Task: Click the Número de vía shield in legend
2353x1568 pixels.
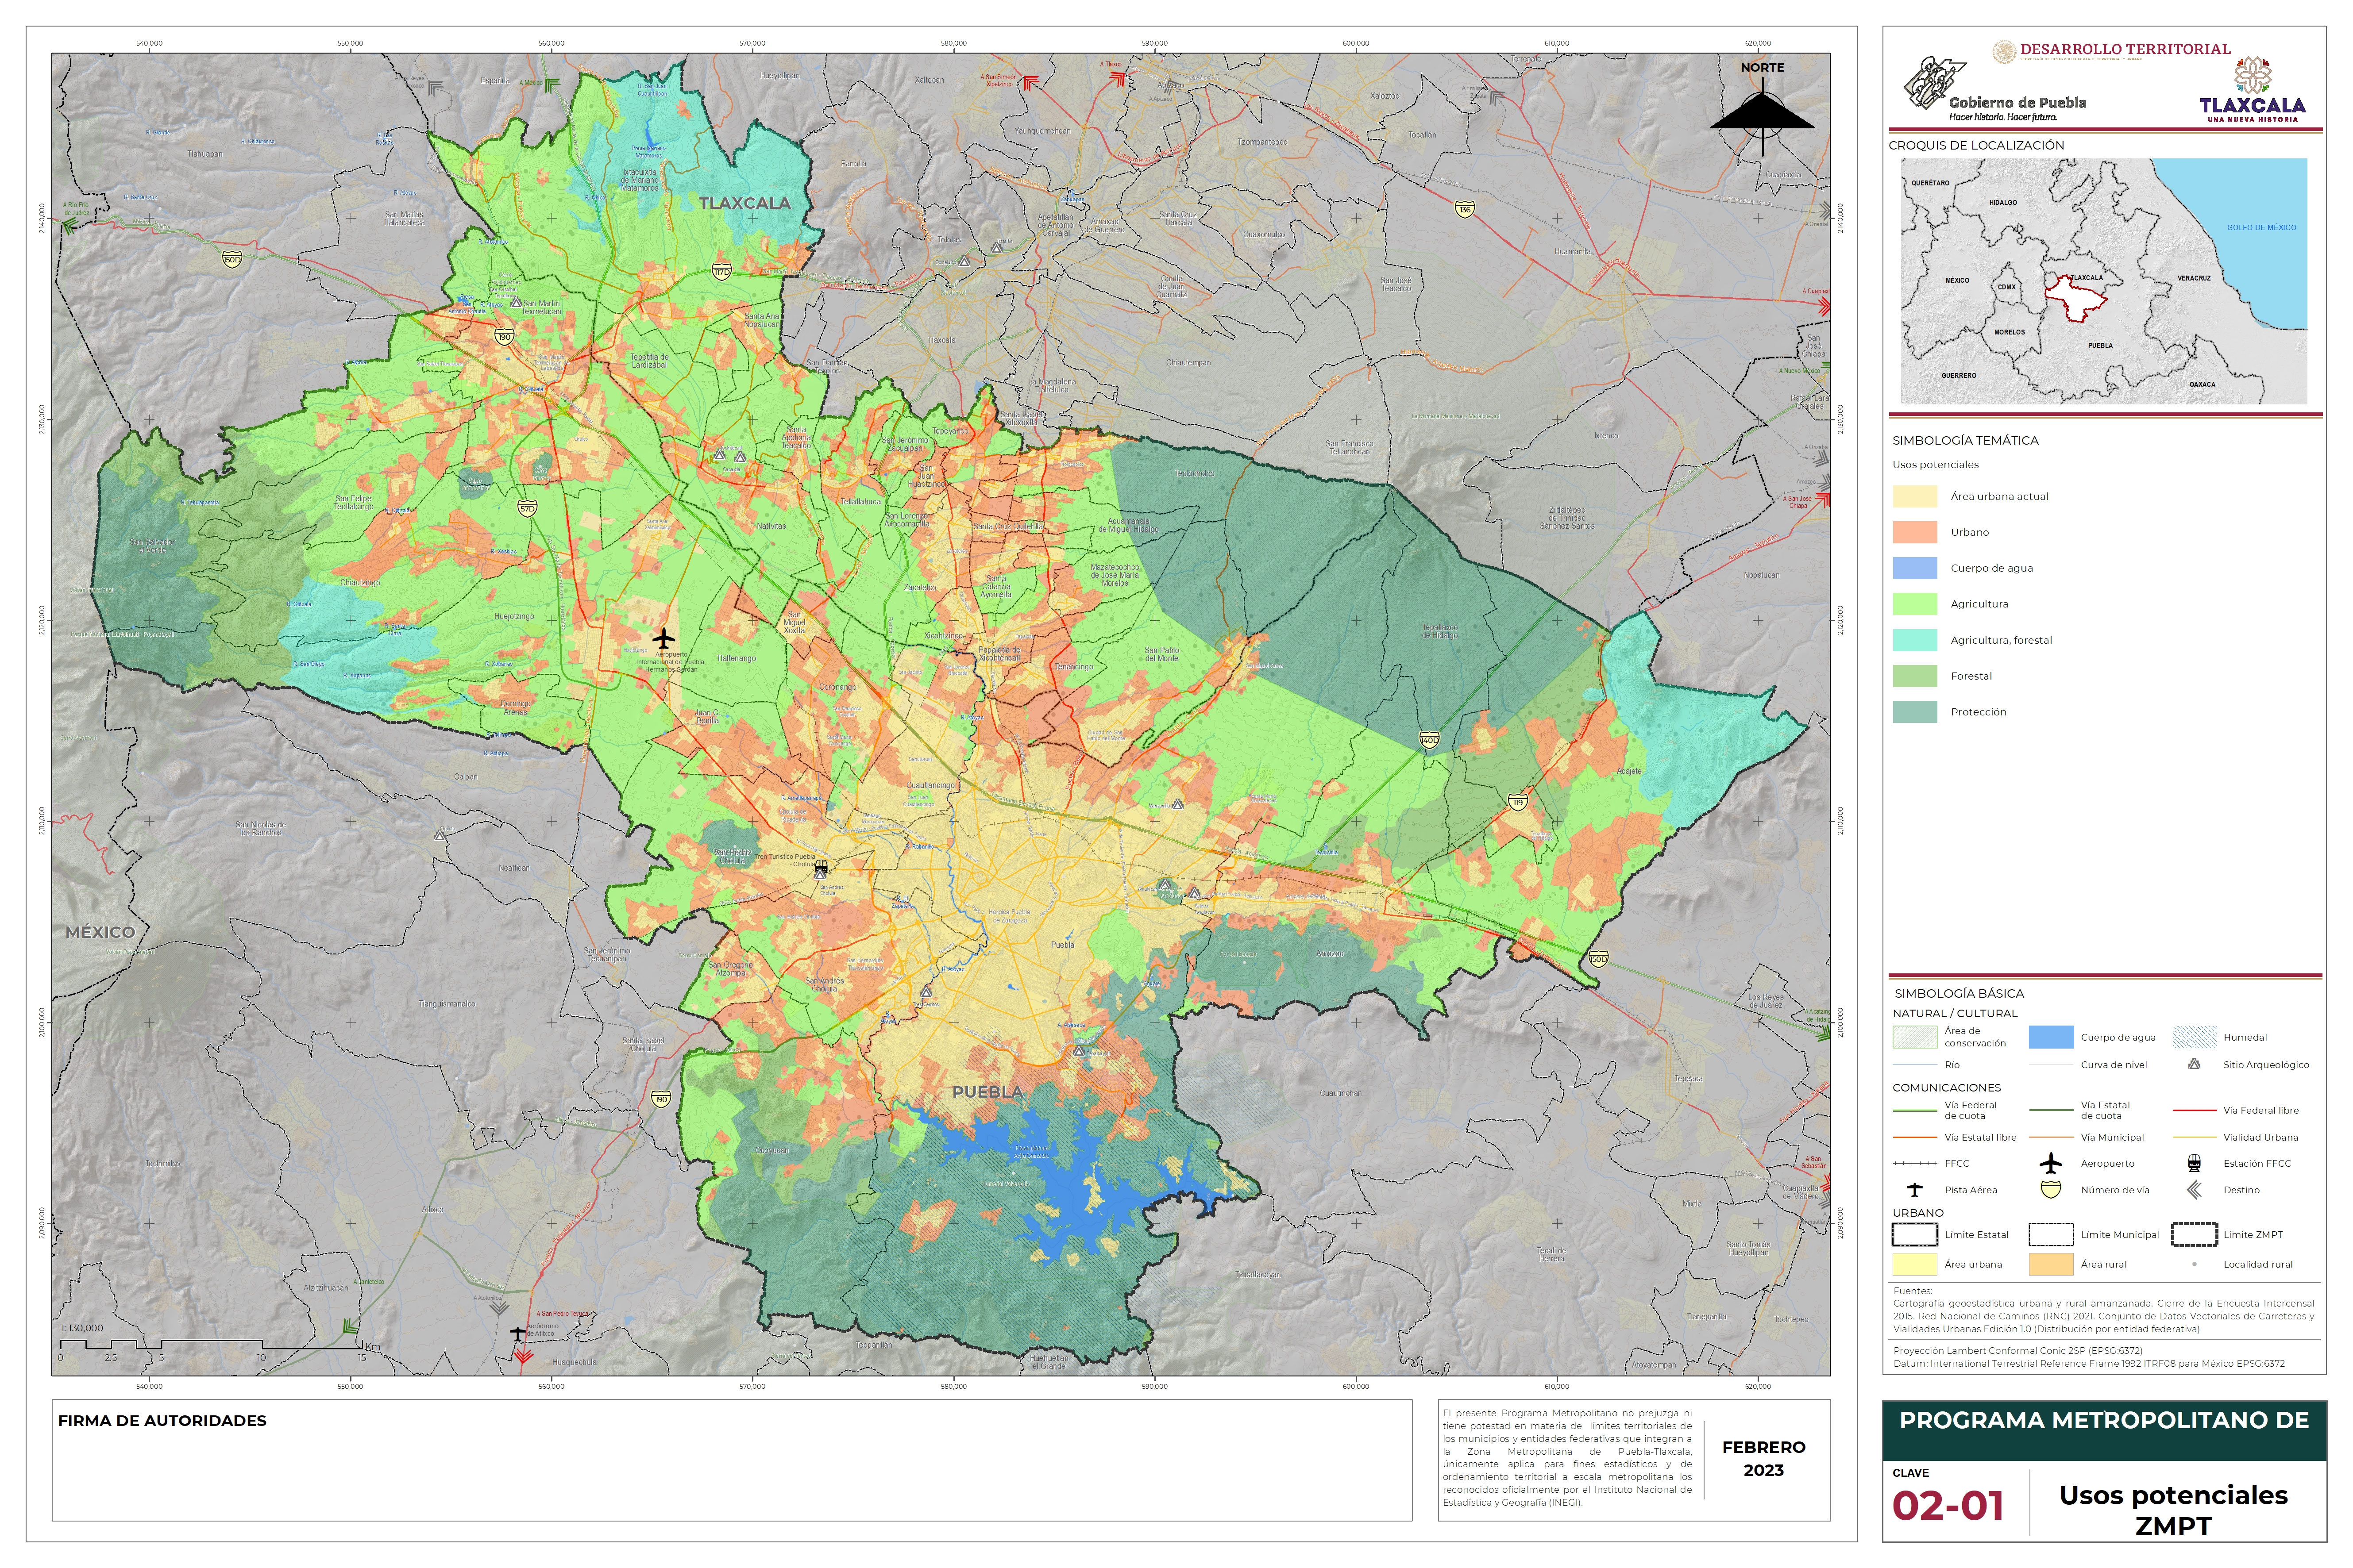Action: pyautogui.click(x=2051, y=1190)
